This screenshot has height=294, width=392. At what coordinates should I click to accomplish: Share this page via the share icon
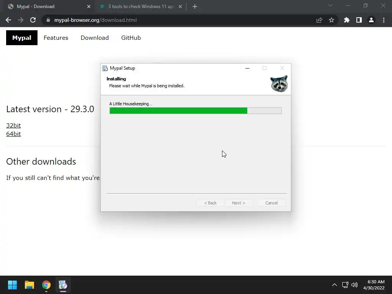click(319, 20)
